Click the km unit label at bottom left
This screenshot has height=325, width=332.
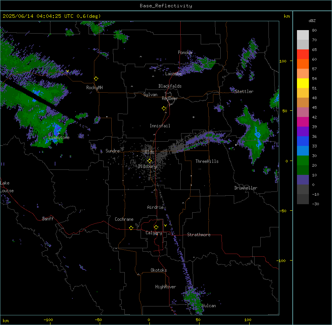6,320
